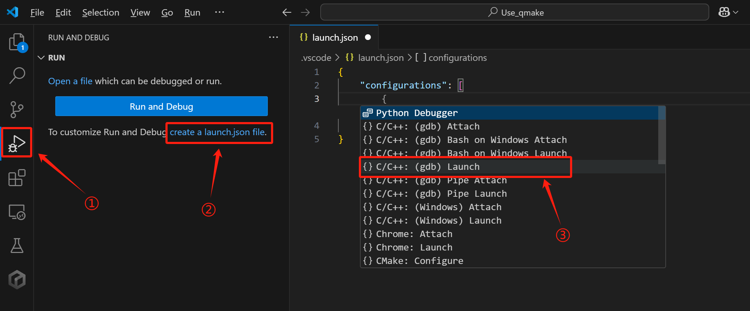Click the 'create a launch.json file' link
750x311 pixels.
click(218, 132)
